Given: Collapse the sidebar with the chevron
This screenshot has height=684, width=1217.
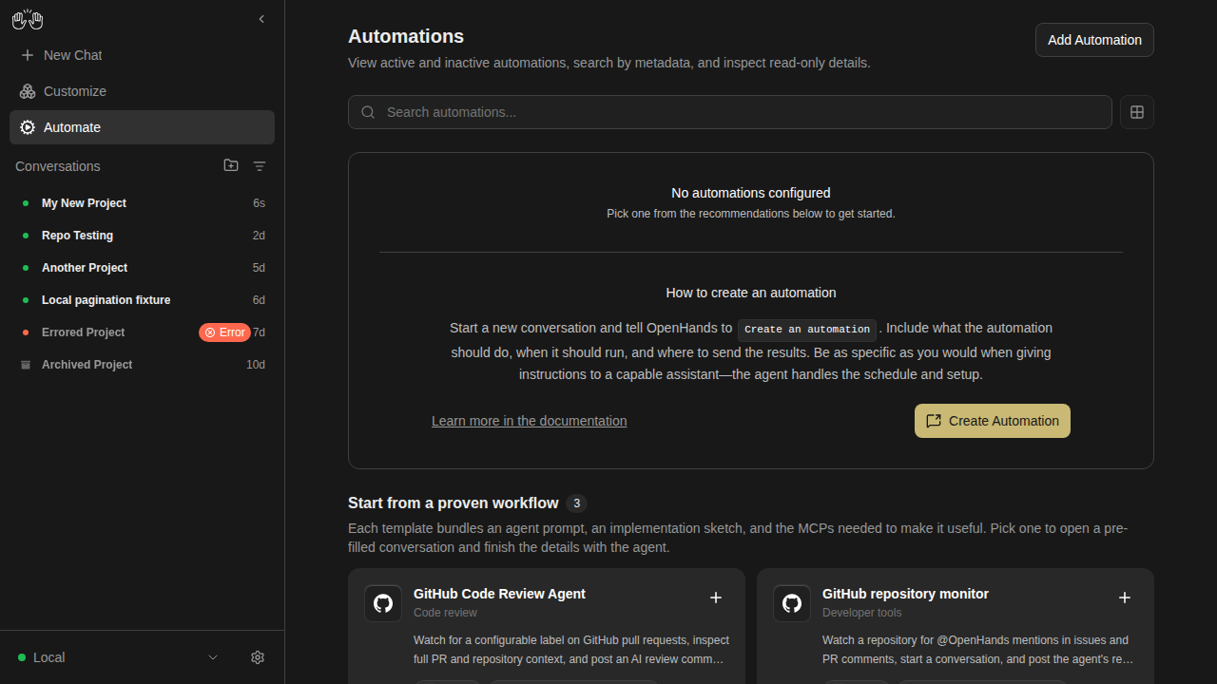Looking at the screenshot, I should 261,19.
